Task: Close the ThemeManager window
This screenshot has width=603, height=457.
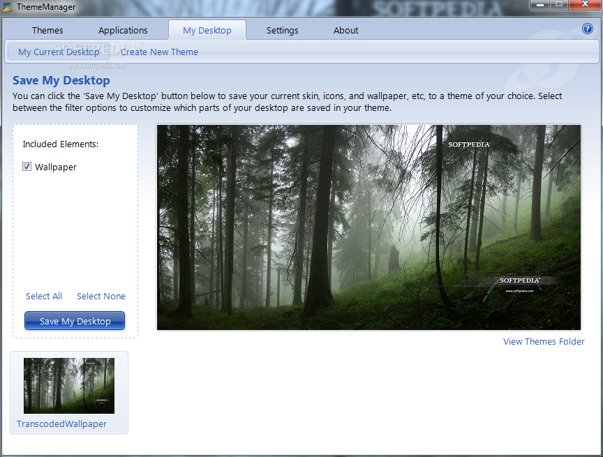Action: [585, 5]
